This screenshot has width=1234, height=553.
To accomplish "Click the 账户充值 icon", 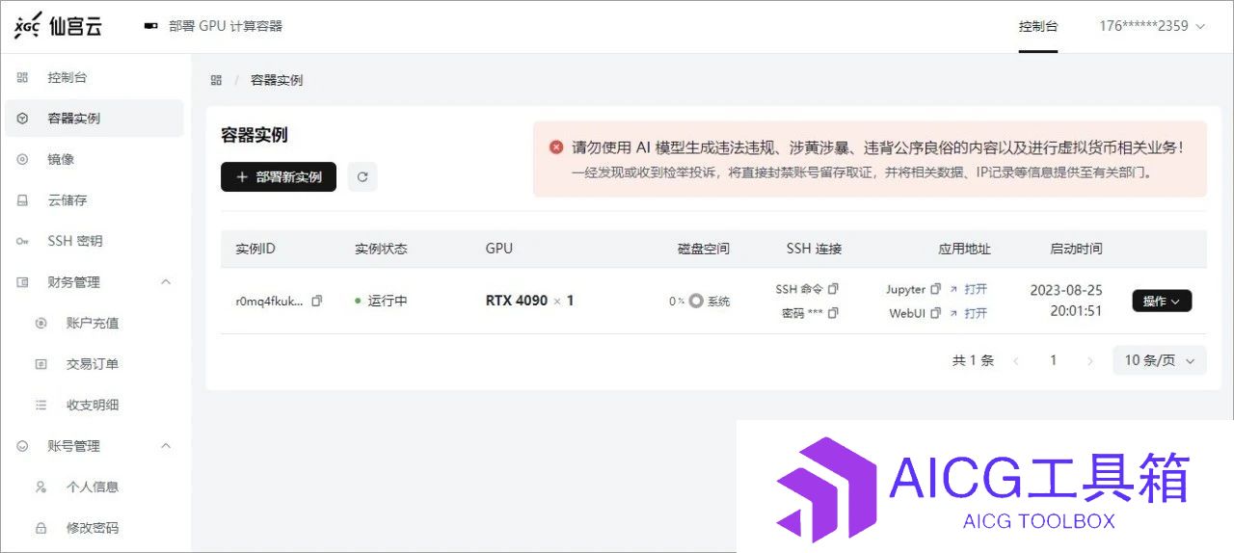I will (40, 324).
